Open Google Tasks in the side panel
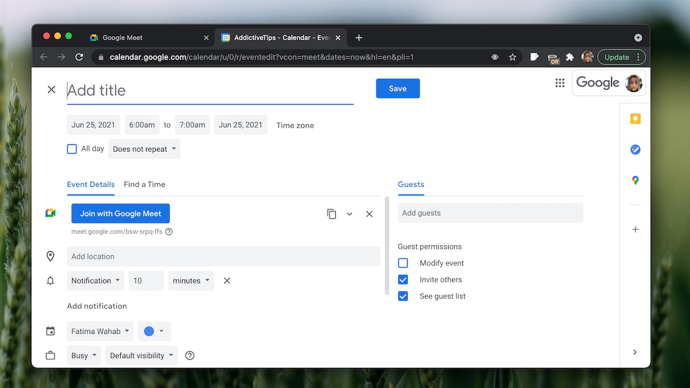 click(x=635, y=149)
